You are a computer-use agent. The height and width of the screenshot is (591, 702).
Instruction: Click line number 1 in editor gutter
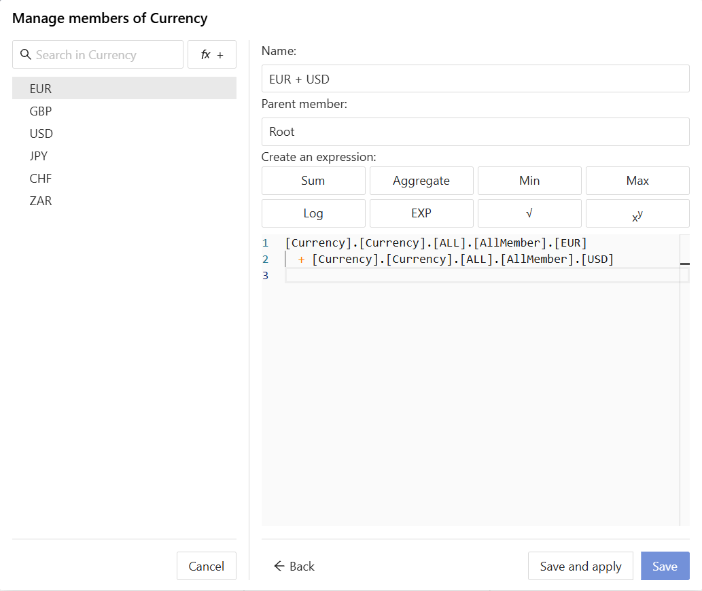click(x=266, y=243)
